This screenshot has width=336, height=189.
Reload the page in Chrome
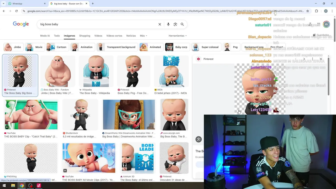pyautogui.click(x=16, y=11)
